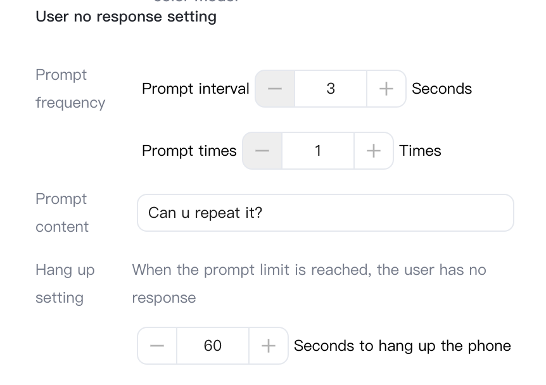Click the 'Hang up setting' label

click(65, 284)
